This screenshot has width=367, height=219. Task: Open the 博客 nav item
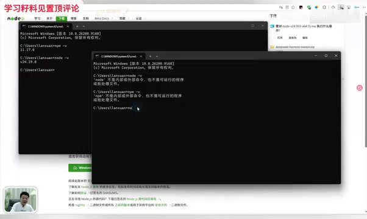(x=74, y=18)
